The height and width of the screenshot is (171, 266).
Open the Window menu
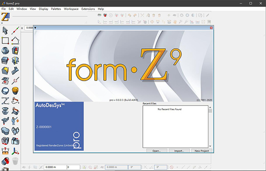(22, 9)
